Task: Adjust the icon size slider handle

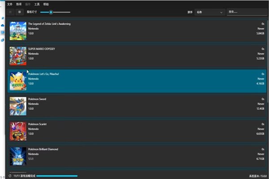Action: click(51, 12)
